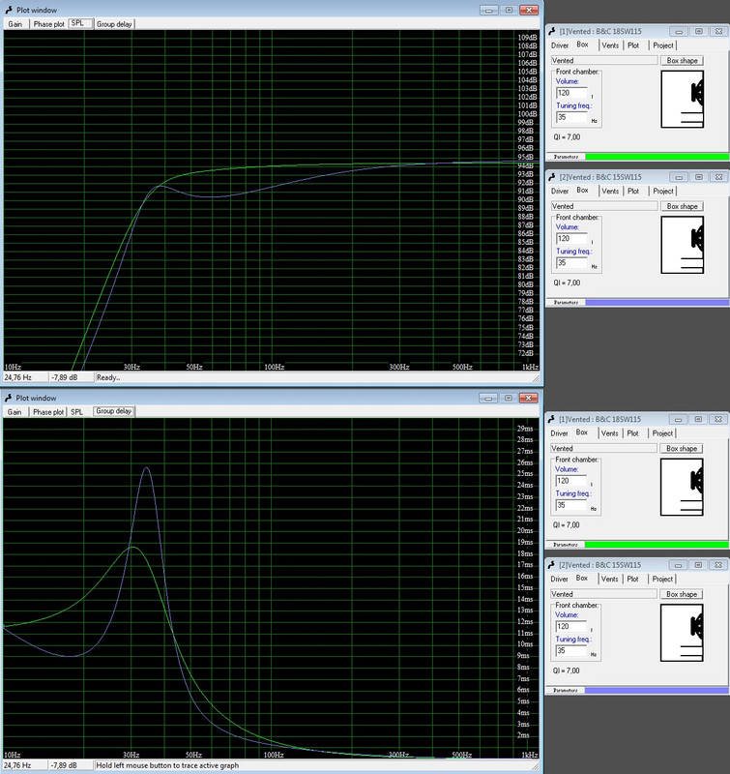Click the Parameters label of the 18SW115 window beside the SPL plot
This screenshot has height=774, width=730.
click(x=566, y=157)
